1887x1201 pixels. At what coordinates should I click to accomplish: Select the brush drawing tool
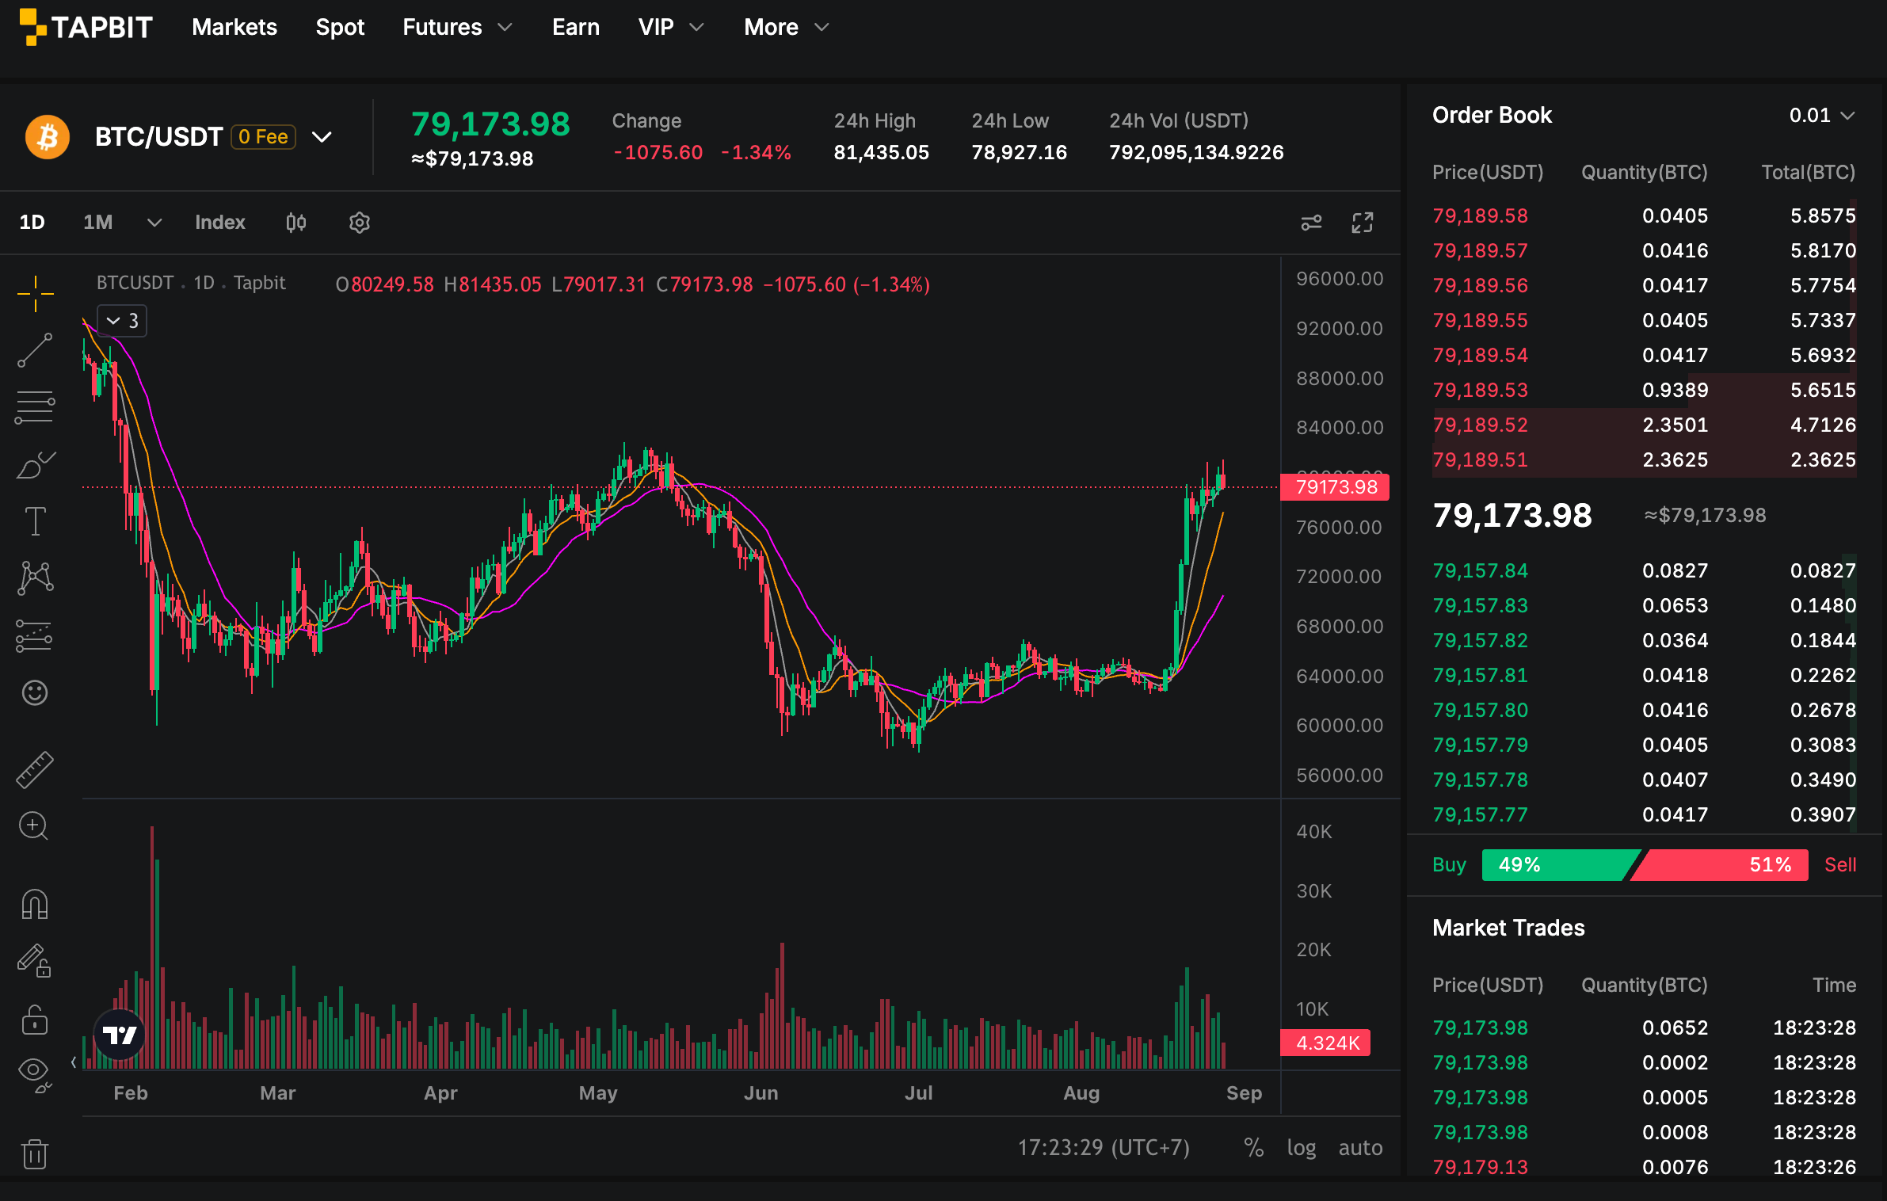click(36, 465)
